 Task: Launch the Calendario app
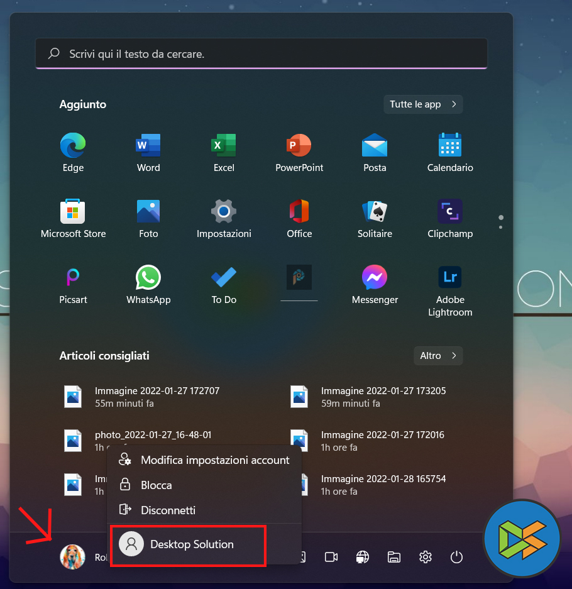pyautogui.click(x=450, y=152)
